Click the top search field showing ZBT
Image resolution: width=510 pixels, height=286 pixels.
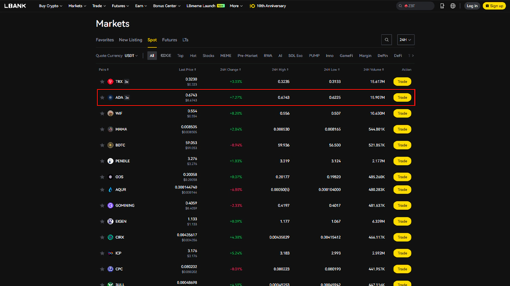(x=415, y=6)
